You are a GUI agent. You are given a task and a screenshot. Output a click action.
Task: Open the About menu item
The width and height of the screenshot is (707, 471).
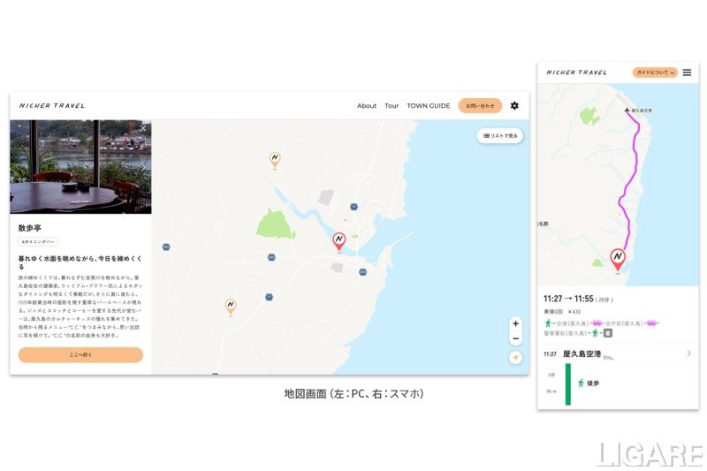point(367,106)
